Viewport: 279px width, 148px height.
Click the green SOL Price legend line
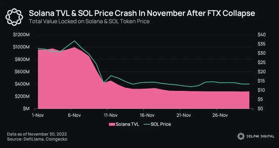pos(146,124)
